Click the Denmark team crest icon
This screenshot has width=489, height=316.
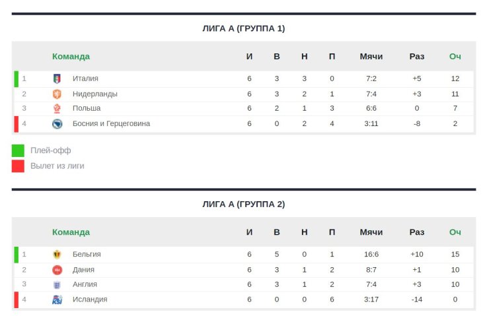[57, 269]
